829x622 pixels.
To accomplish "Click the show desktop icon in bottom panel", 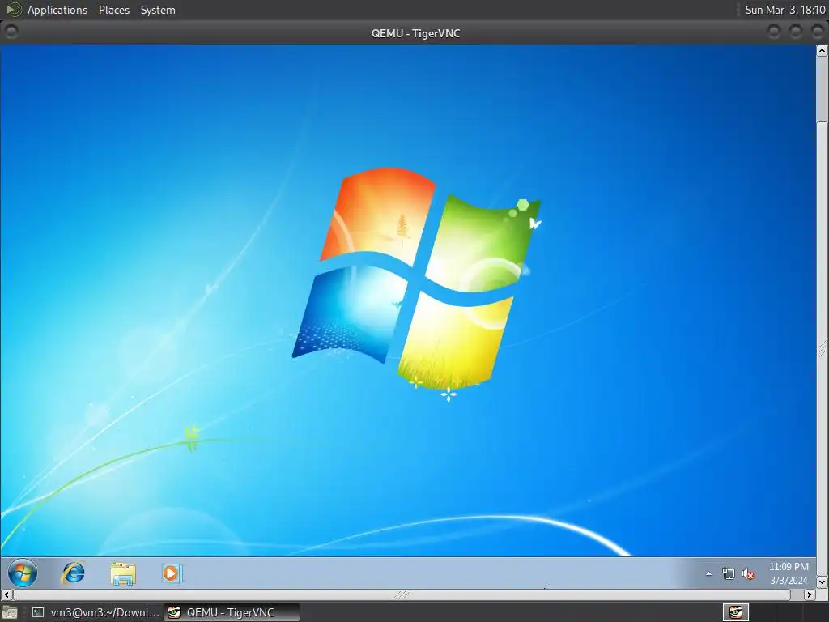I will point(10,613).
